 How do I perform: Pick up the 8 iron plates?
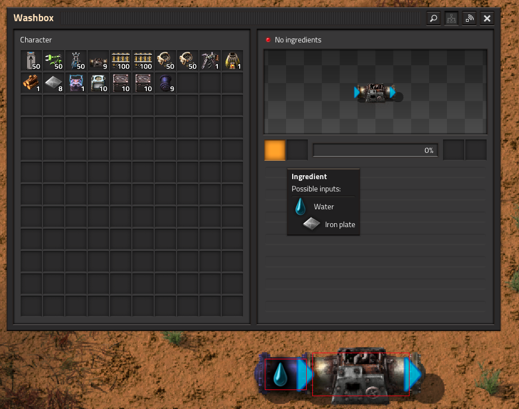54,83
